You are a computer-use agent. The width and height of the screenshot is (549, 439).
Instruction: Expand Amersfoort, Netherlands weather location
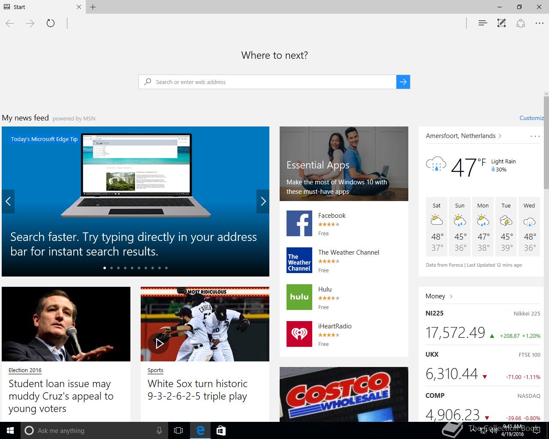(464, 136)
